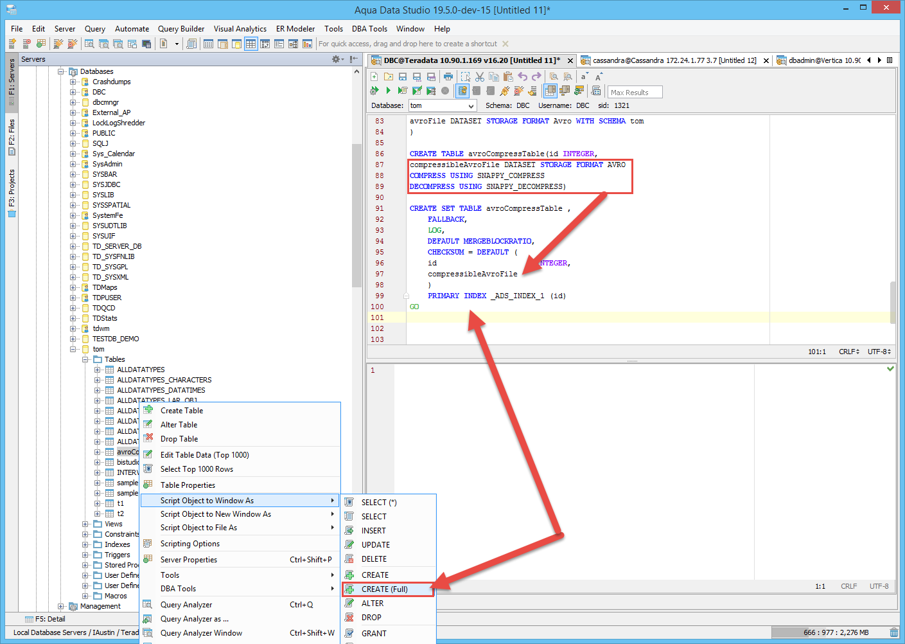Click the Print icon in editor toolbar
Image resolution: width=905 pixels, height=644 pixels.
pyautogui.click(x=448, y=76)
